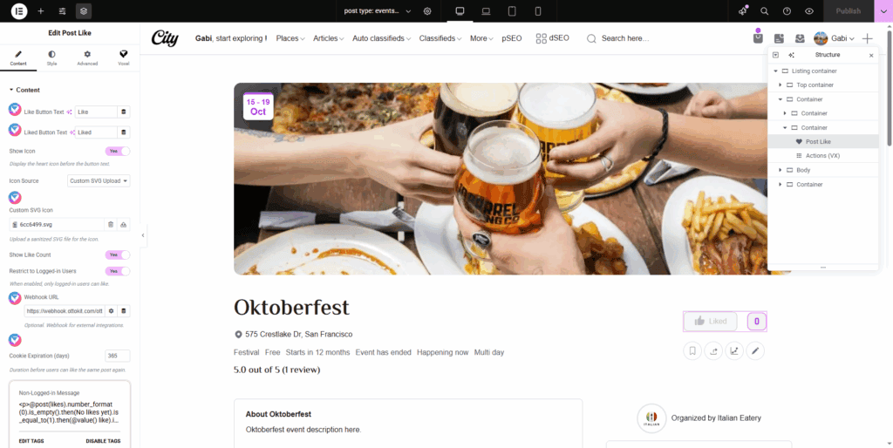Toggle the Show Icon switch
Image resolution: width=893 pixels, height=448 pixels.
coord(118,151)
